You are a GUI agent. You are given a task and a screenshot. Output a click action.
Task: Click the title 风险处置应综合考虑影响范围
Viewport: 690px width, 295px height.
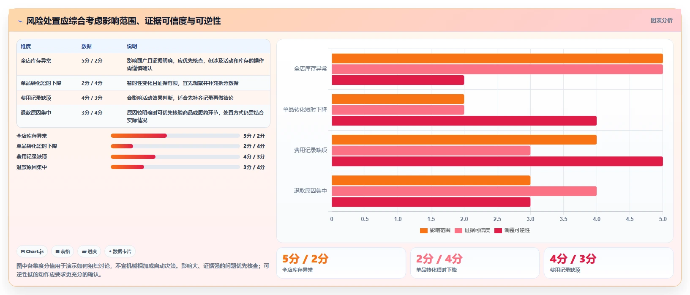coord(123,21)
